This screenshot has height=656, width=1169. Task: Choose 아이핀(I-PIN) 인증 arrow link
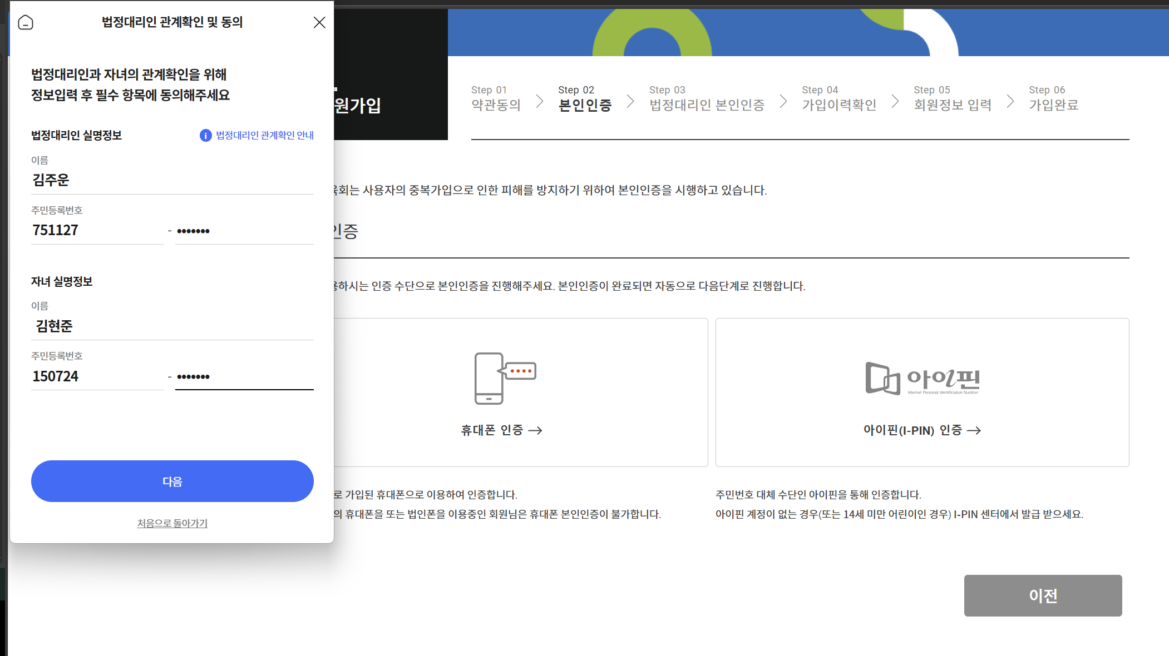(922, 430)
